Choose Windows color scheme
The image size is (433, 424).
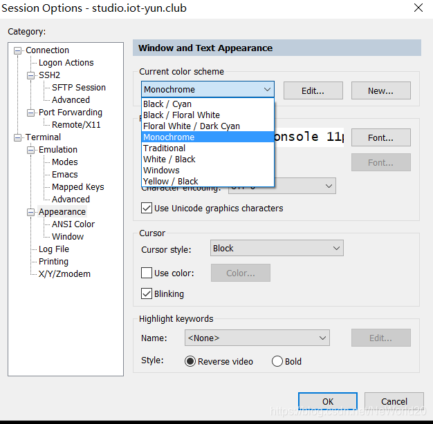point(208,170)
